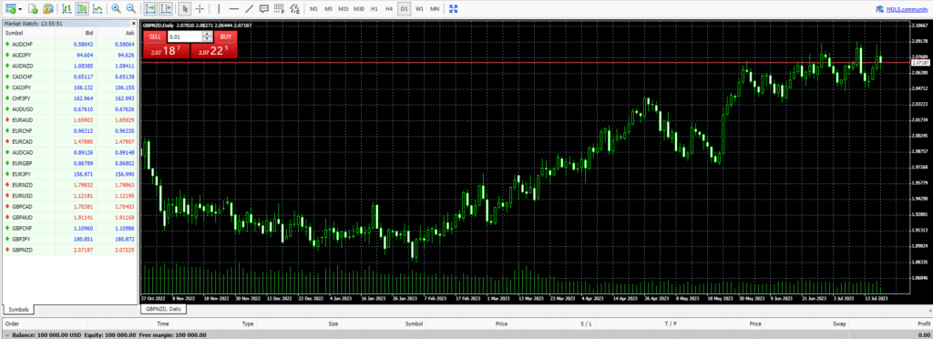Screen dimensions: 933x339
Task: Select the Fibonacci retracement tool
Action: (x=279, y=9)
